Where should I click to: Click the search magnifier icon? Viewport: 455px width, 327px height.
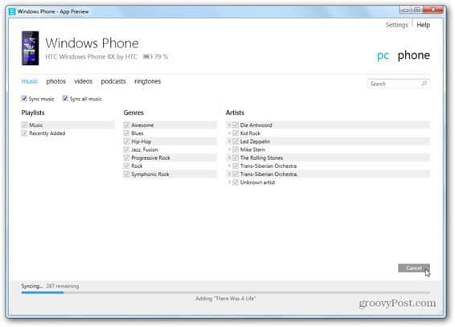(x=424, y=84)
